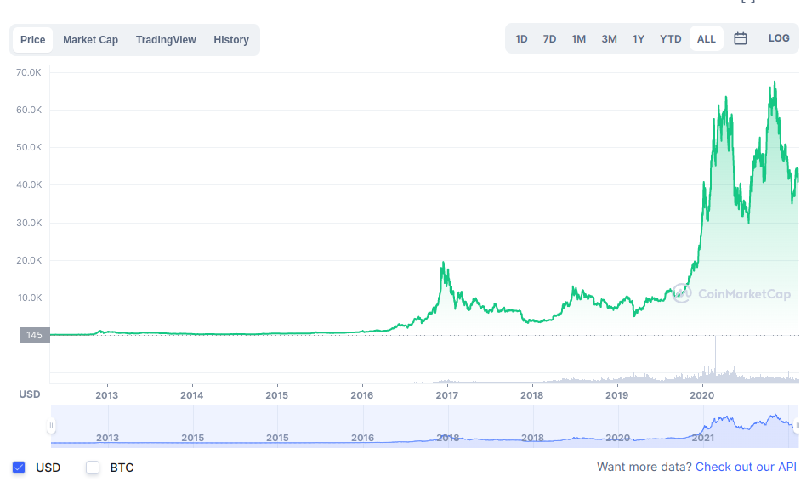Pick the 3M time range
This screenshot has width=812, height=482.
point(609,39)
